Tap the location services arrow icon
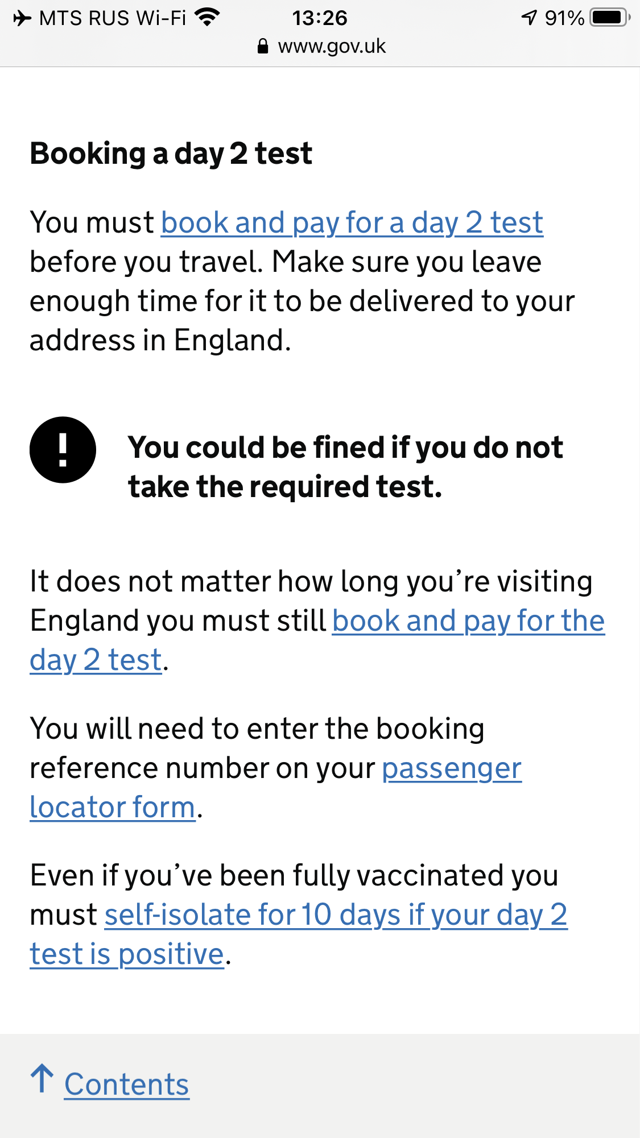Screen dimensions: 640x1138 pos(529,18)
